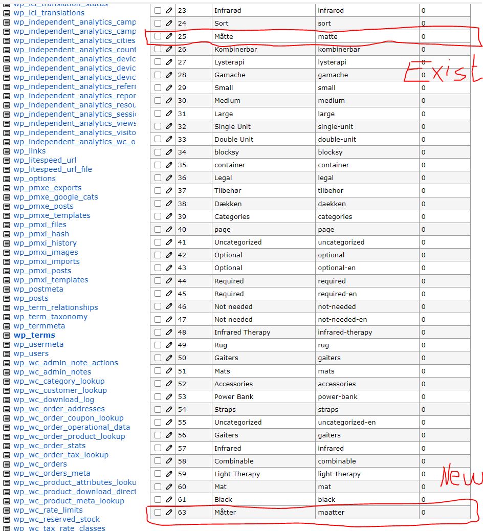
Task: Check the checkbox for row 63 Måtter
Action: tap(158, 512)
